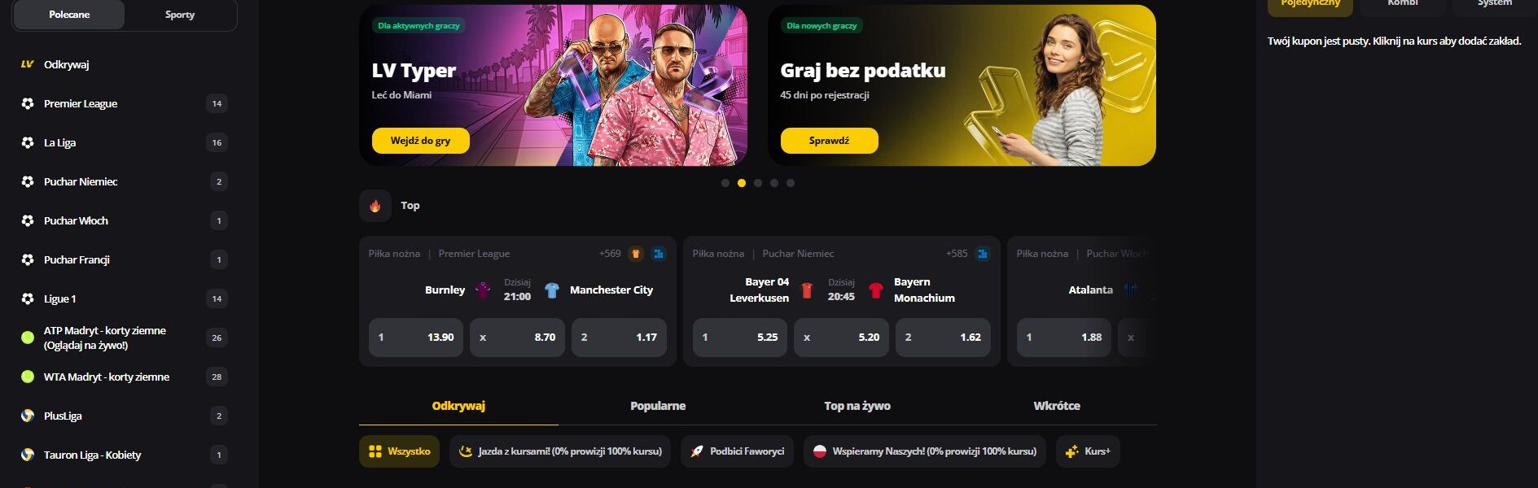Click the fire icon next to Top
1538x488 pixels.
[x=375, y=206]
